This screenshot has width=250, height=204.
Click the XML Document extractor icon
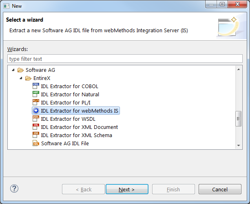pyautogui.click(x=36, y=127)
